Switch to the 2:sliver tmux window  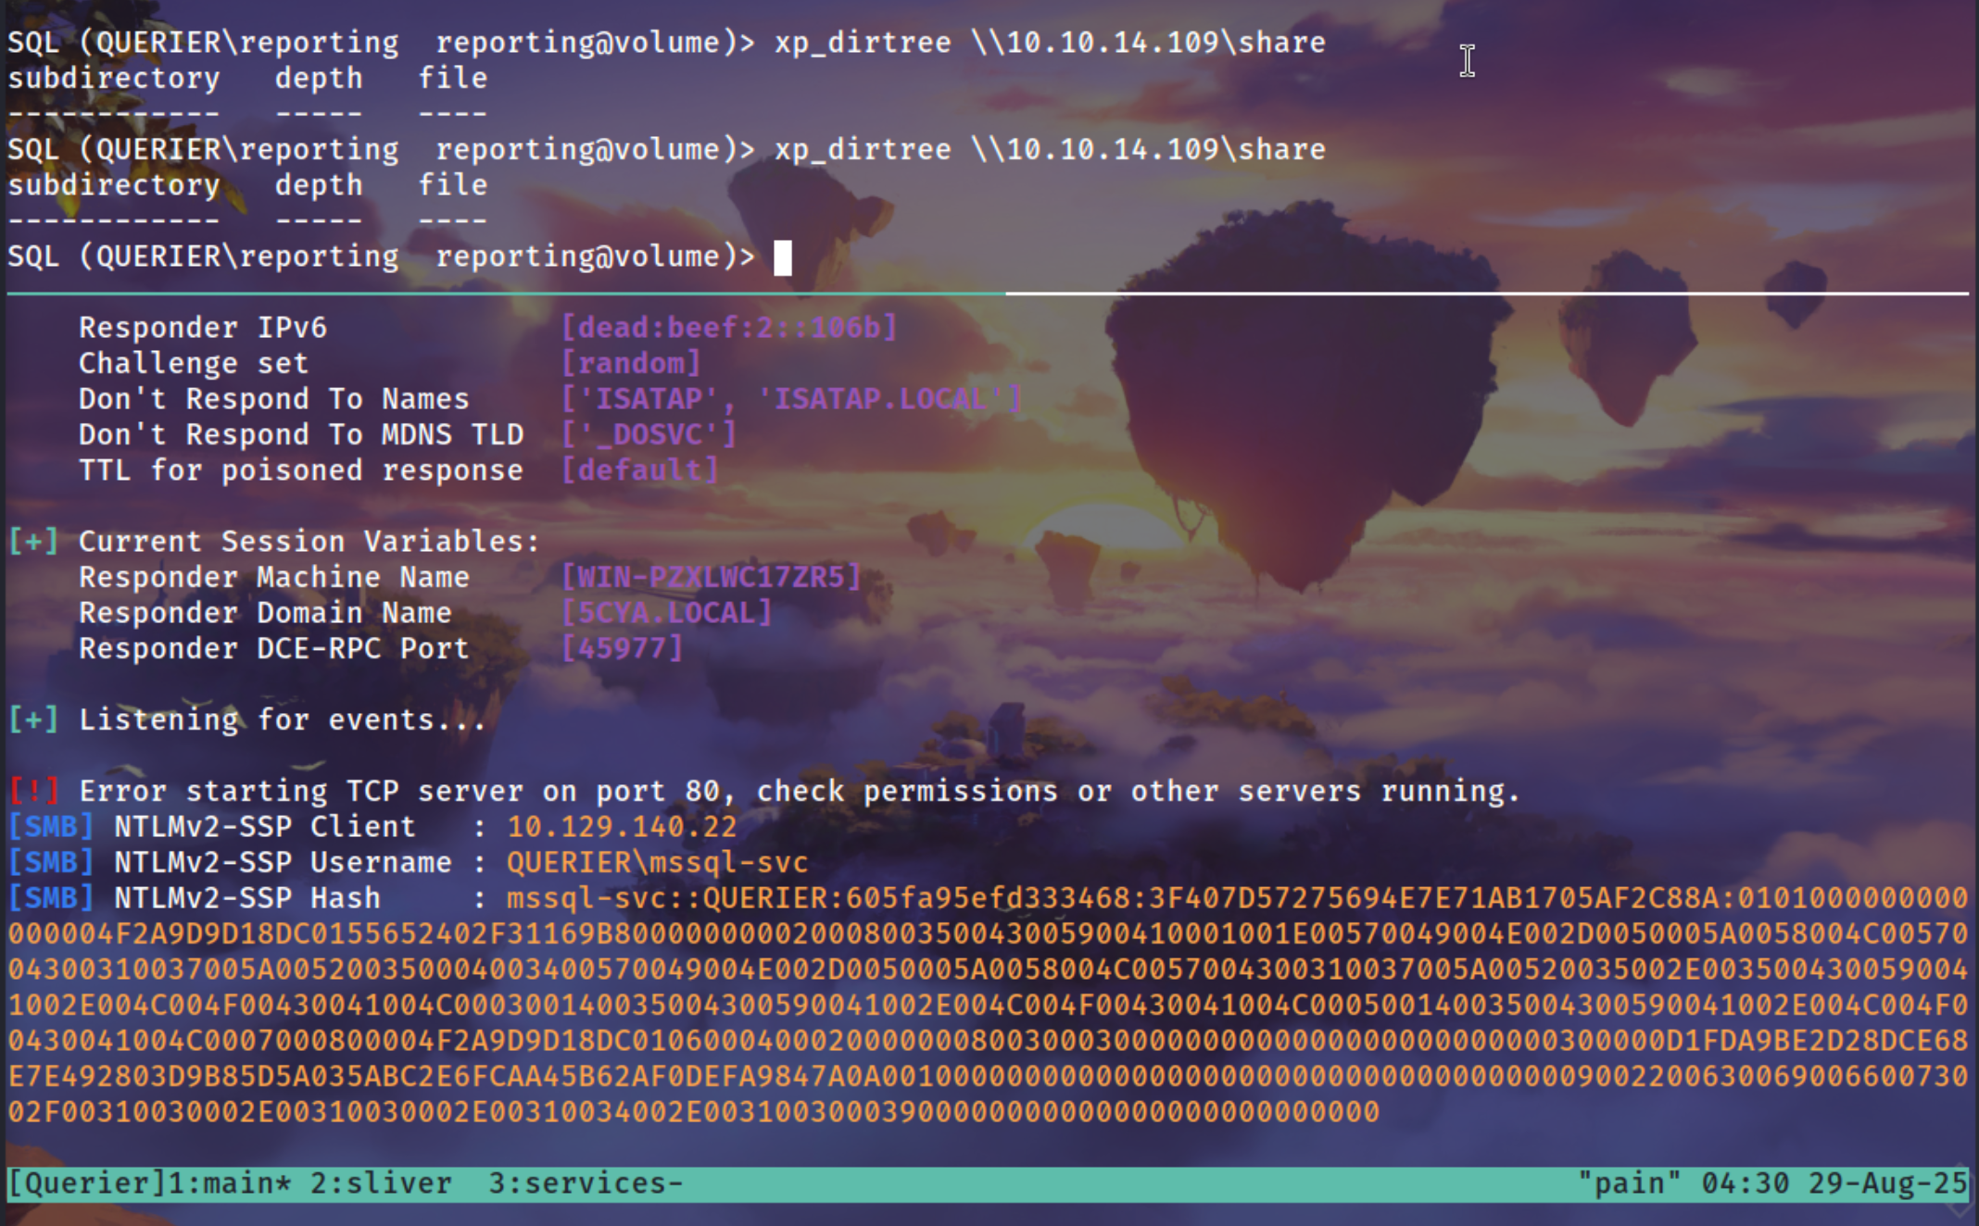pyautogui.click(x=380, y=1183)
